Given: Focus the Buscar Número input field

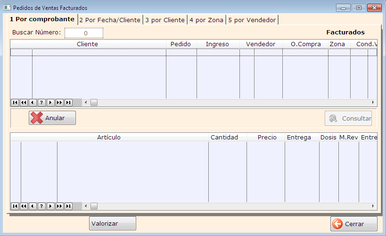Looking at the screenshot, I should [x=83, y=33].
